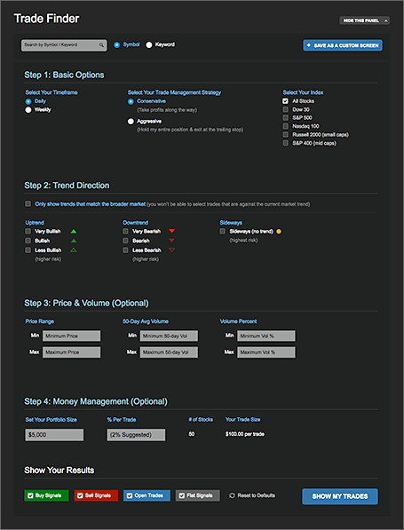
Task: Click the Less Bullish outlined triangle icon
Action: 74,250
